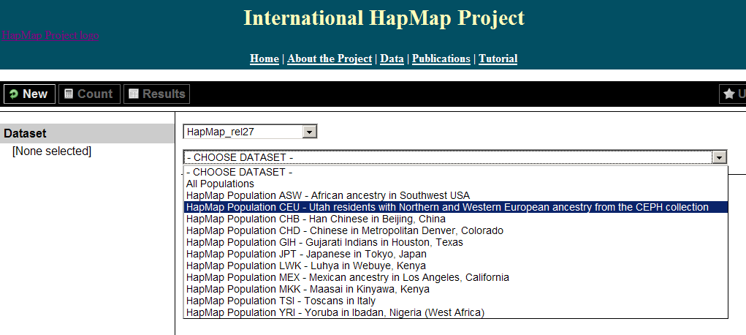Open the Tutorial link
The height and width of the screenshot is (335, 746).
[498, 59]
